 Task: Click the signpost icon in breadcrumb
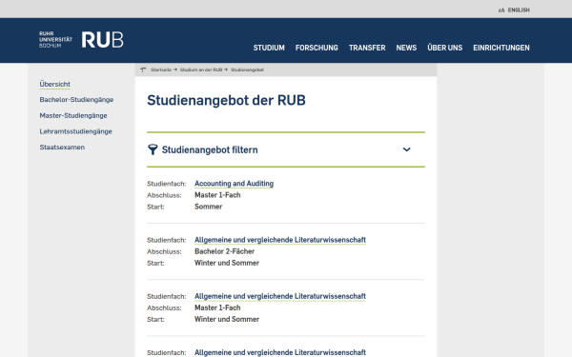coord(143,69)
